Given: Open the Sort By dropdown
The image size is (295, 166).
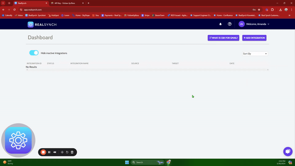Looking at the screenshot, I should pyautogui.click(x=255, y=53).
